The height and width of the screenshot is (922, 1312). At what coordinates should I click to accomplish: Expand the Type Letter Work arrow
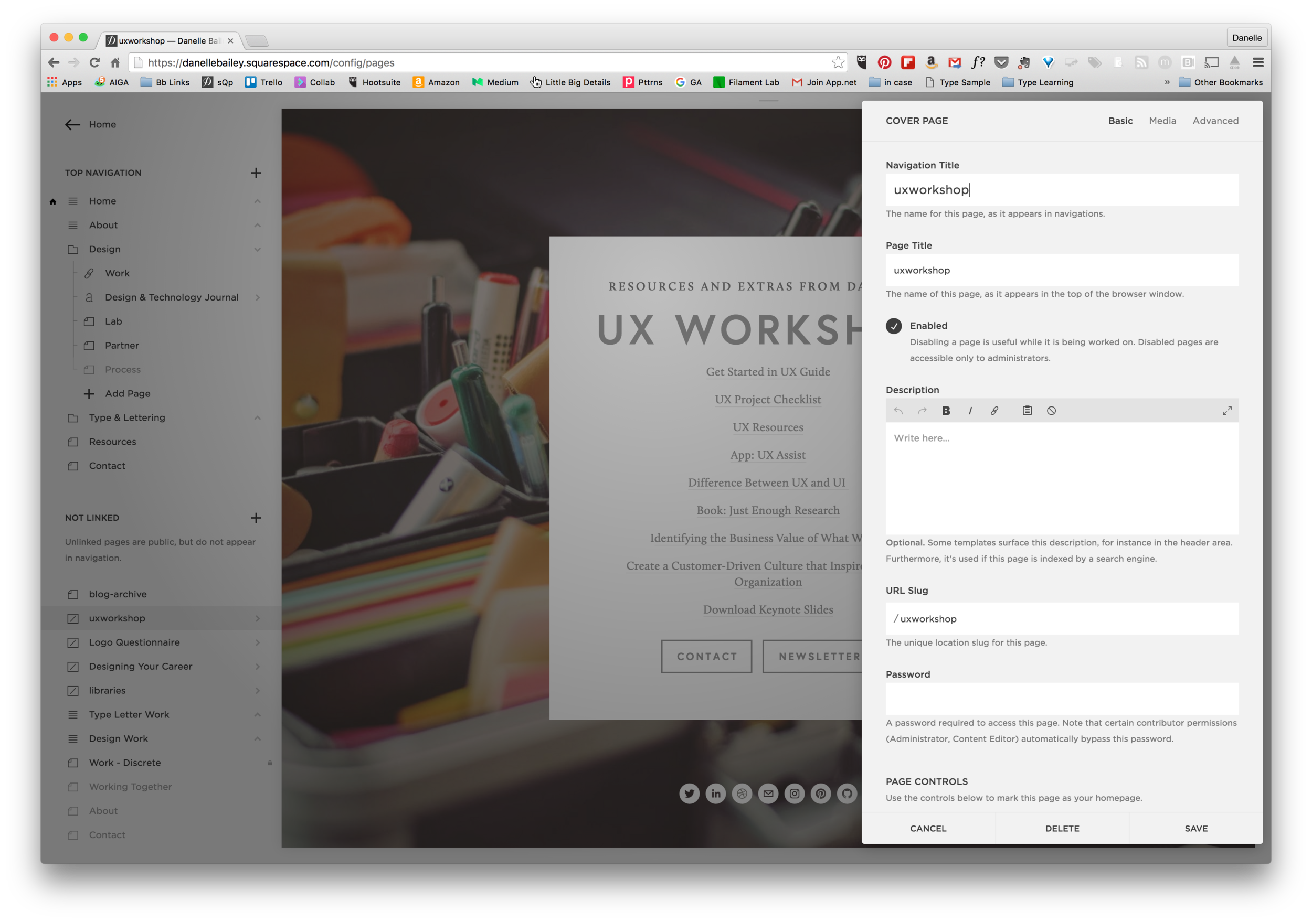pyautogui.click(x=257, y=714)
